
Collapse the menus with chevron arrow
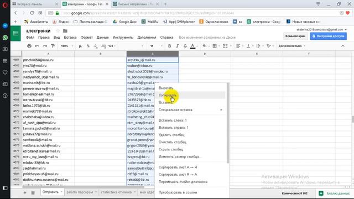click(343, 46)
